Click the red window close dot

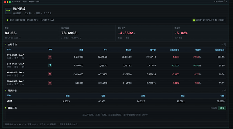point(5,2)
